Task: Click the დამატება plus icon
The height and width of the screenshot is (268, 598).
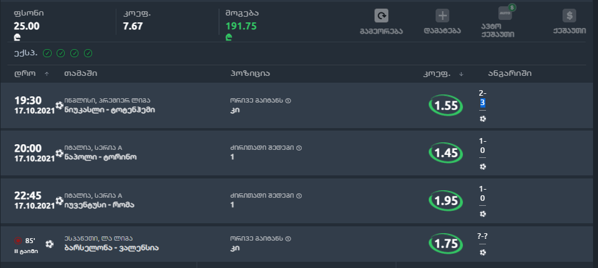Action: [x=442, y=16]
